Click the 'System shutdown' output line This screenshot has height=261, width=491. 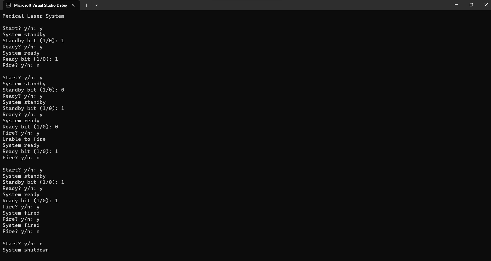[26, 250]
